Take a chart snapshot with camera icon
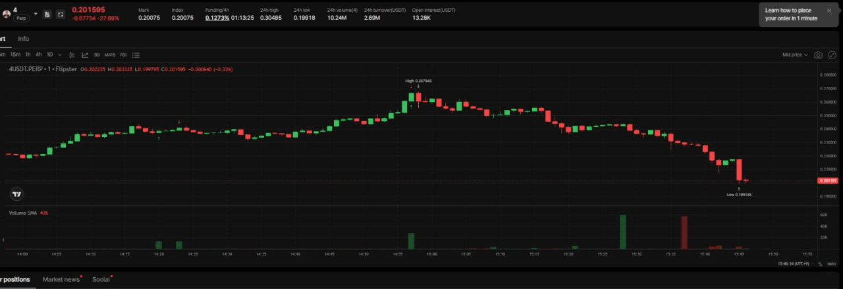The width and height of the screenshot is (843, 289). point(818,55)
